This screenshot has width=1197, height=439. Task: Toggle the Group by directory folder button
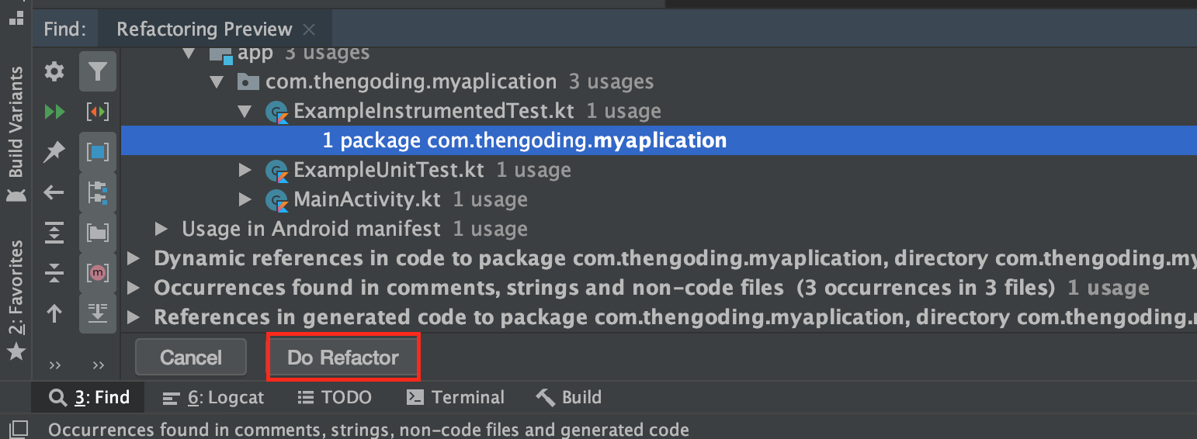click(x=98, y=232)
